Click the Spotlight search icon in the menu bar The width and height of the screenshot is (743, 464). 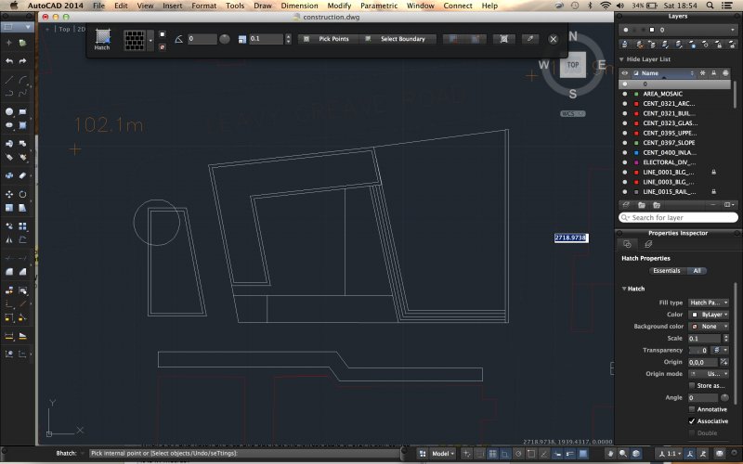pyautogui.click(x=710, y=6)
